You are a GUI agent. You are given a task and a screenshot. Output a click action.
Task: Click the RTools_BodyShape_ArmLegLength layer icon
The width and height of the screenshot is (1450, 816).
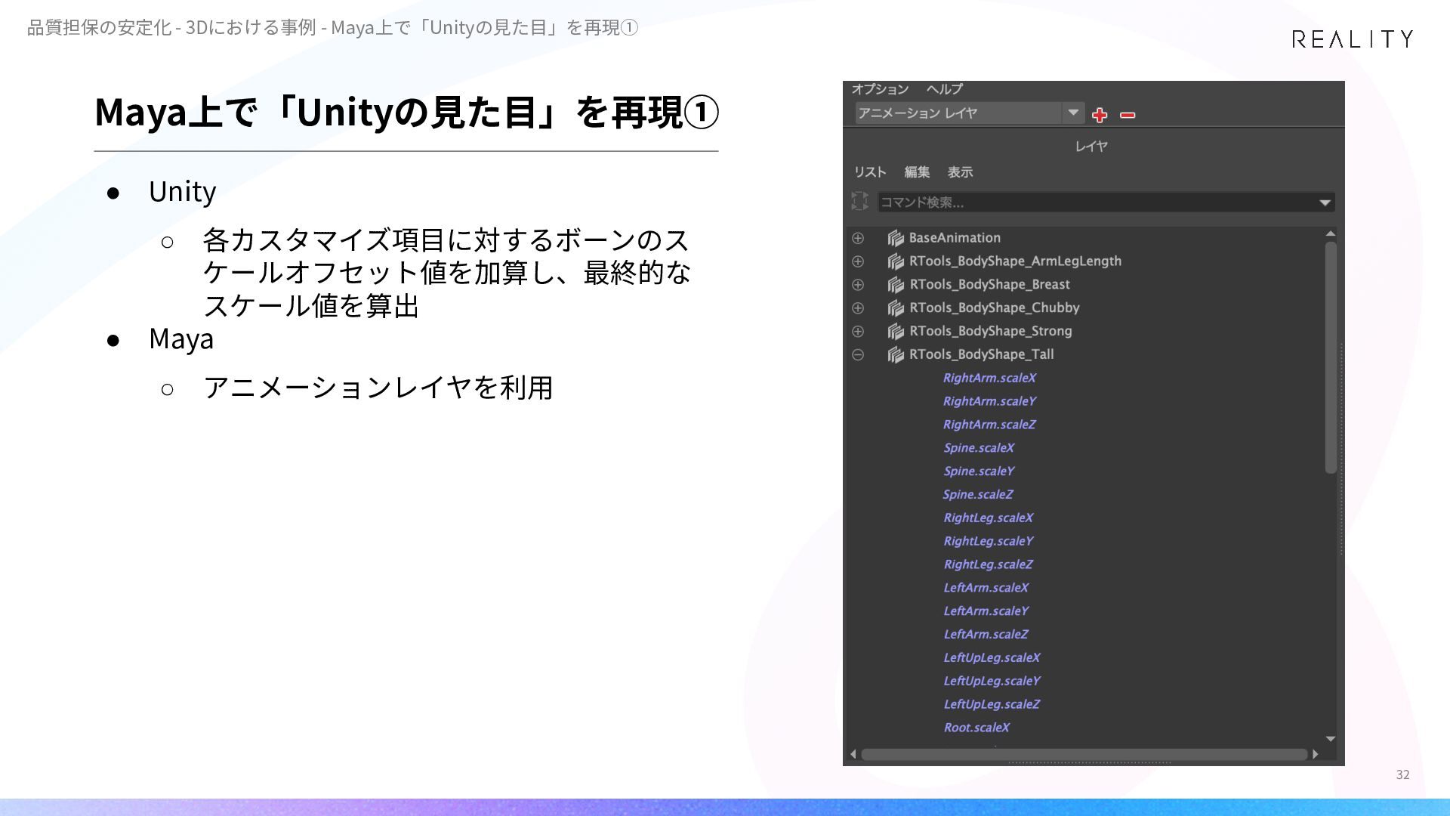[896, 261]
